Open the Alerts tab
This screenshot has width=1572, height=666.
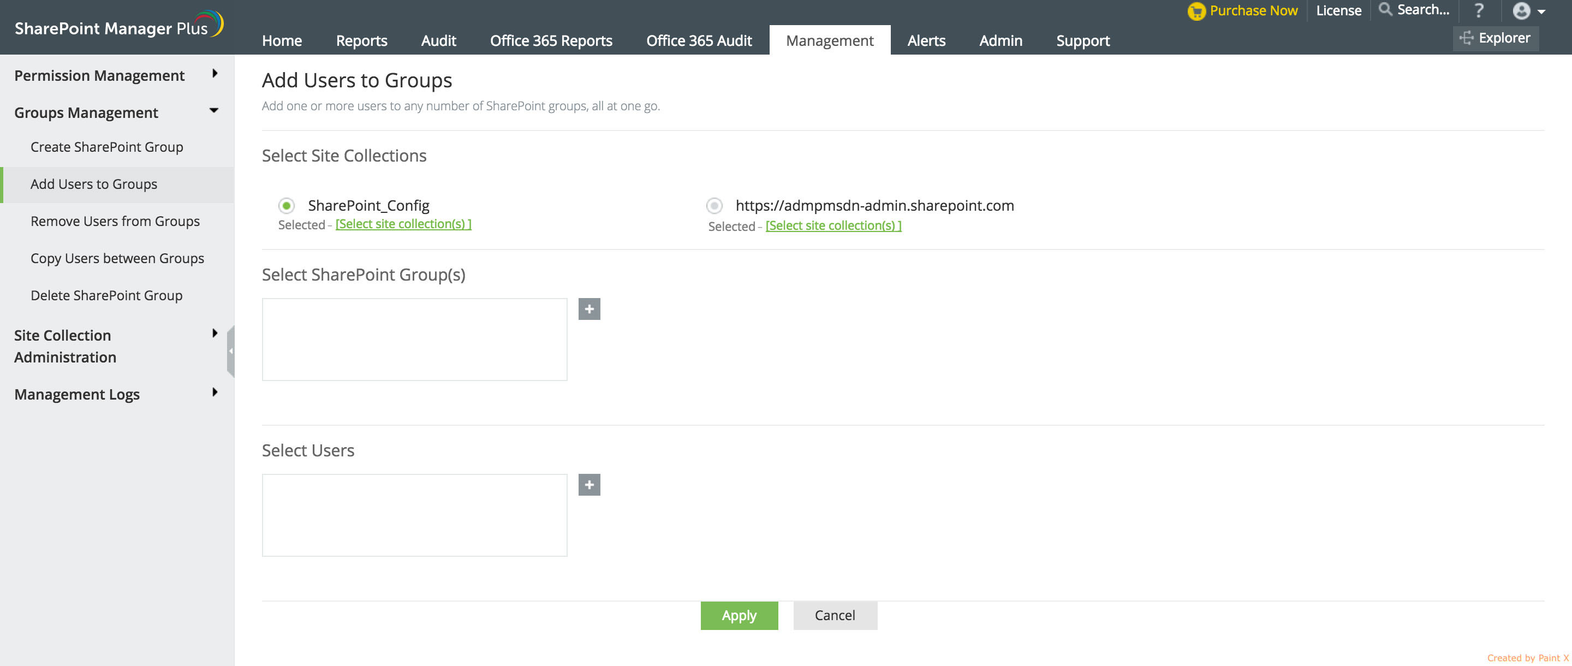926,40
